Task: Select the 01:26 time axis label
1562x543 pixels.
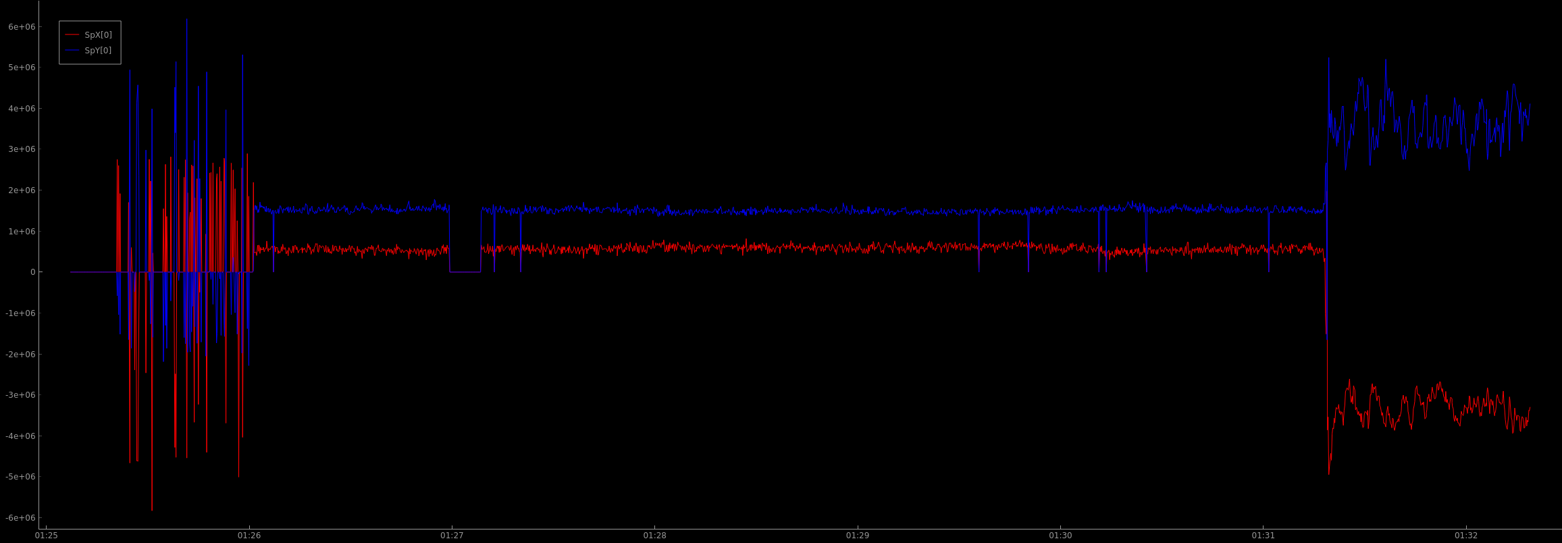Action: coord(249,536)
